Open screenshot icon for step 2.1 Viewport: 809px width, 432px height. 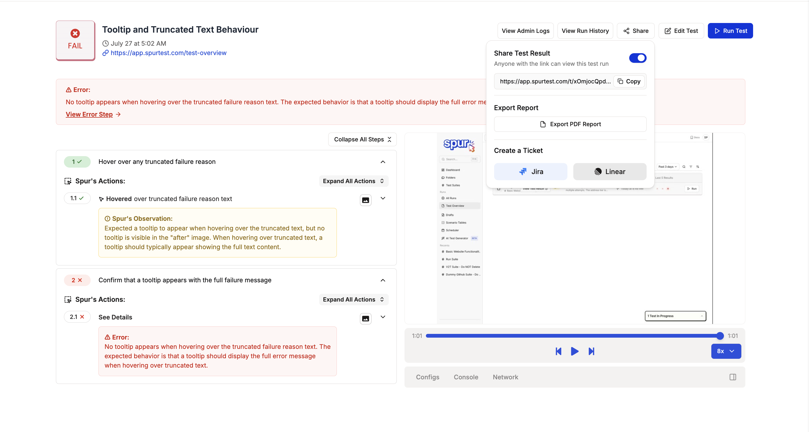(365, 318)
